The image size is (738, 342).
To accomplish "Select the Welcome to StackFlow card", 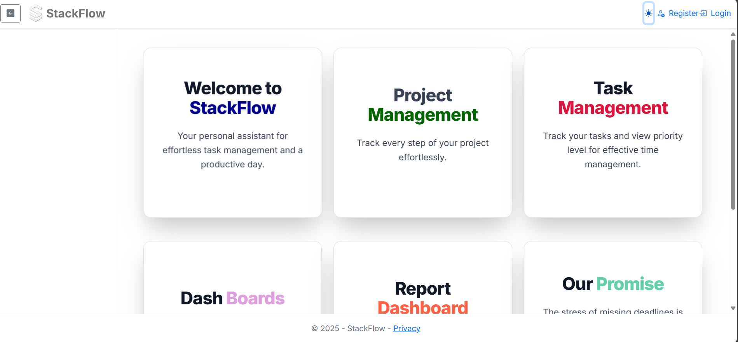I will coord(232,132).
